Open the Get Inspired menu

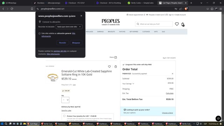pyautogui.click(x=134, y=31)
